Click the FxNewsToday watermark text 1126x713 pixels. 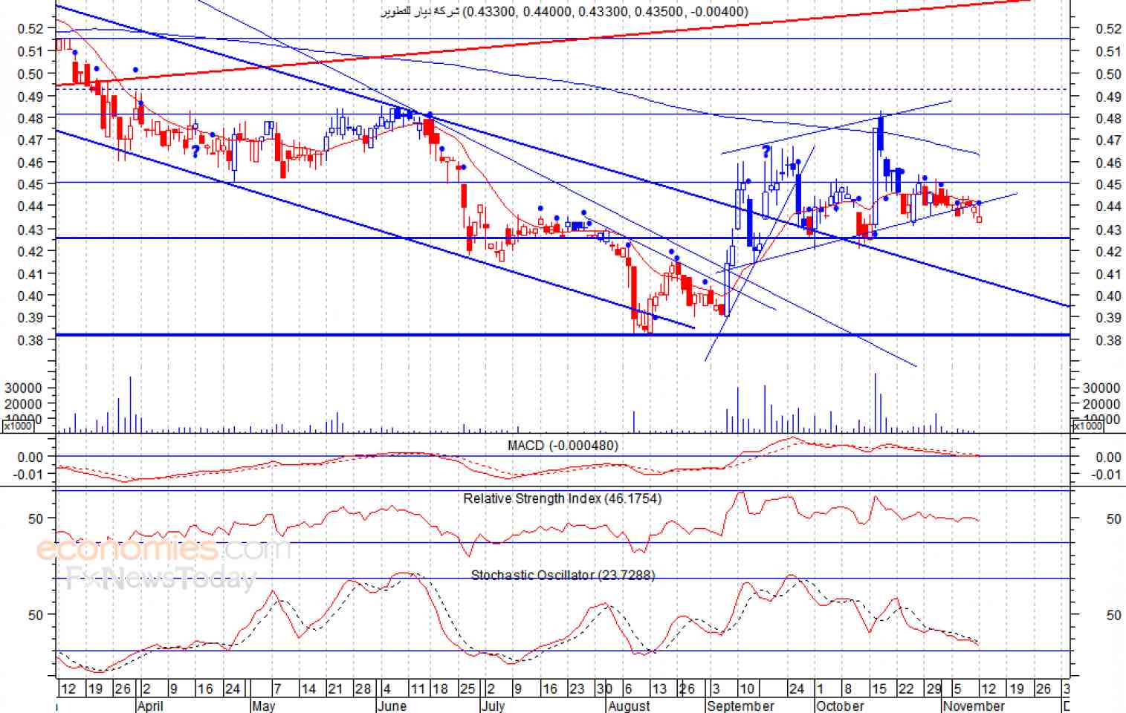(x=161, y=577)
